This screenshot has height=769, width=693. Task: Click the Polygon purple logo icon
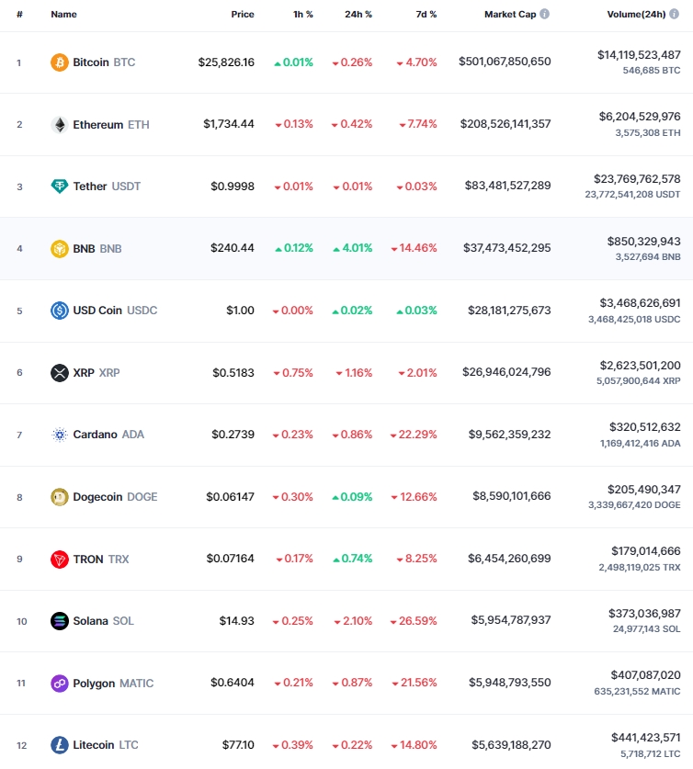tap(60, 684)
